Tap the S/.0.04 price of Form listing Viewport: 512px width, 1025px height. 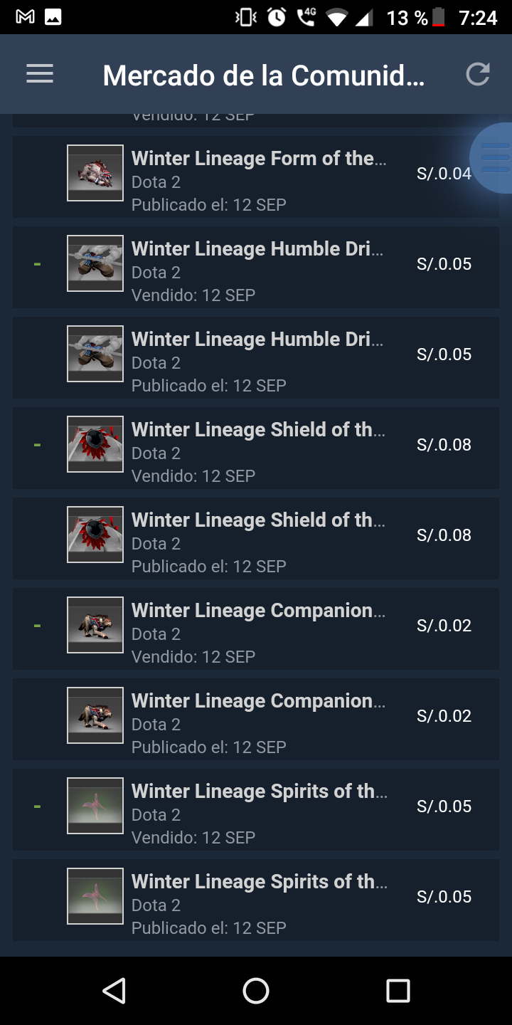tap(444, 173)
